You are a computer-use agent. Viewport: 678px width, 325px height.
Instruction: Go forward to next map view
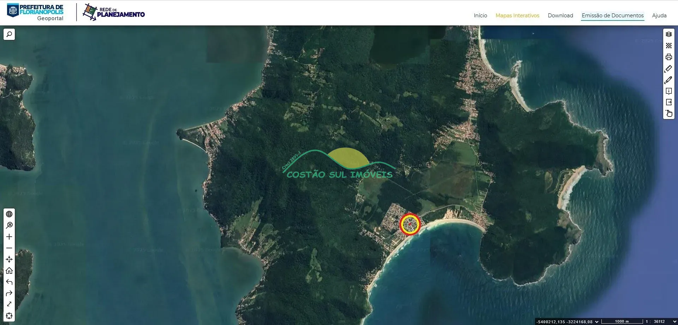[9, 293]
